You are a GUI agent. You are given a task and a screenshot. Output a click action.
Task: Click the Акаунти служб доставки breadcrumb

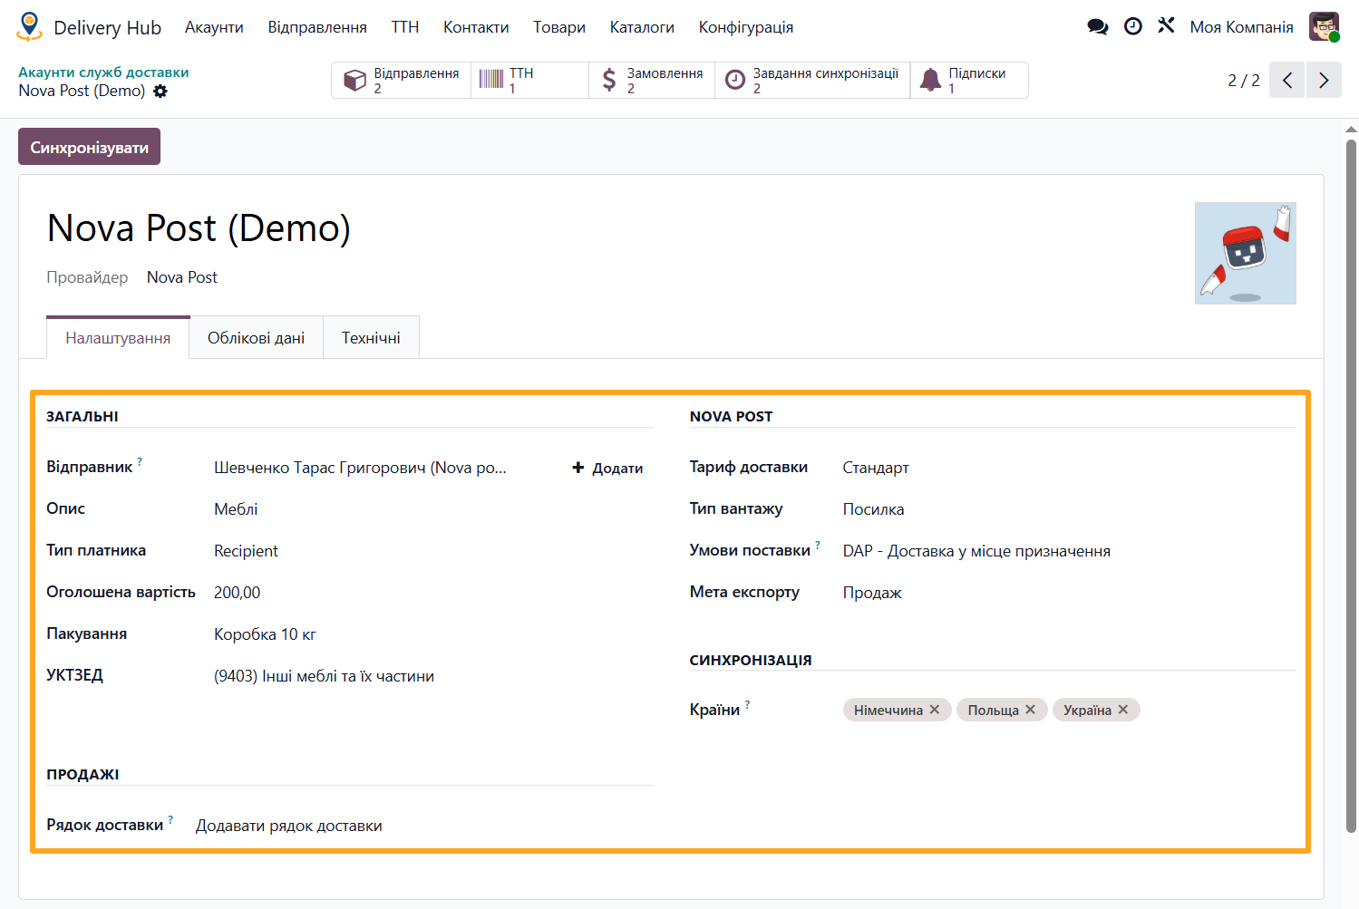point(103,73)
